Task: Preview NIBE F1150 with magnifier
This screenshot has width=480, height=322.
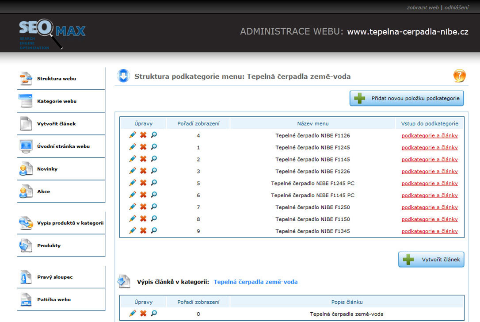Action: (154, 218)
